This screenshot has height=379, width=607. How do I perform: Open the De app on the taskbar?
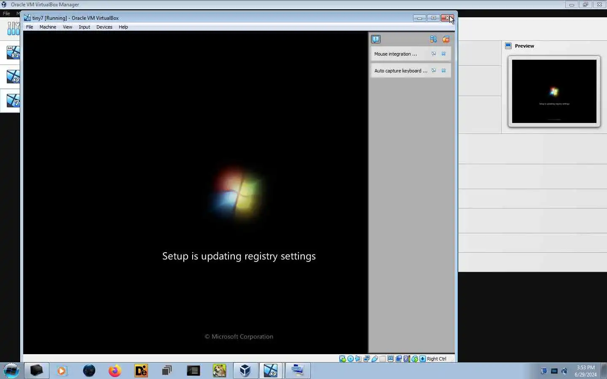click(141, 371)
